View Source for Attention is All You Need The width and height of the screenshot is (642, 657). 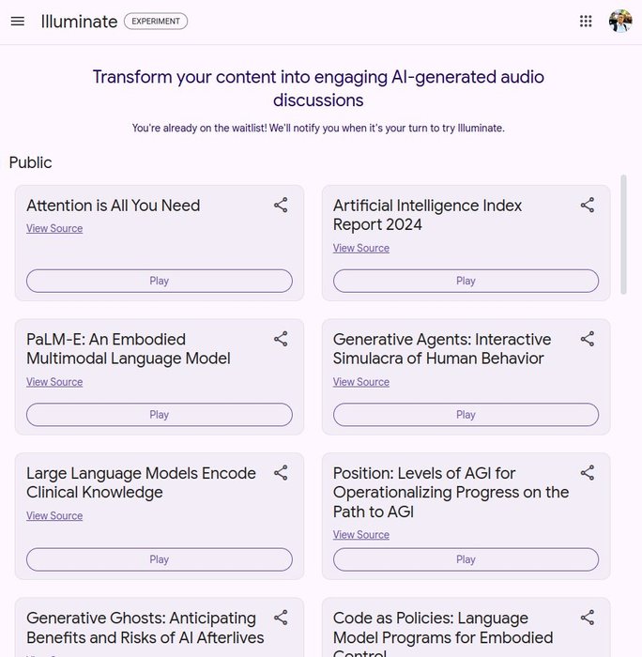point(54,229)
